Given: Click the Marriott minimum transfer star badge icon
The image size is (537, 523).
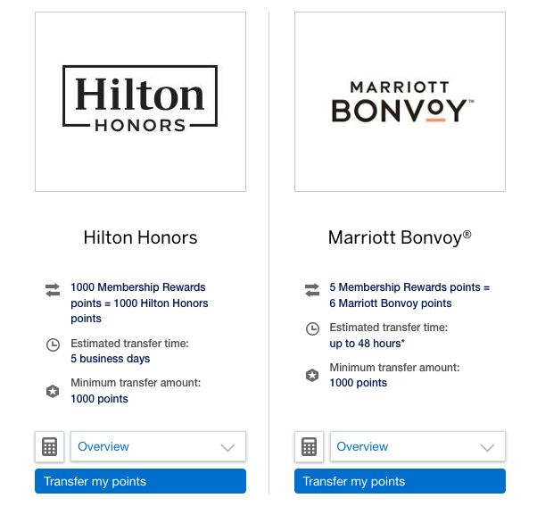Looking at the screenshot, I should (x=312, y=375).
